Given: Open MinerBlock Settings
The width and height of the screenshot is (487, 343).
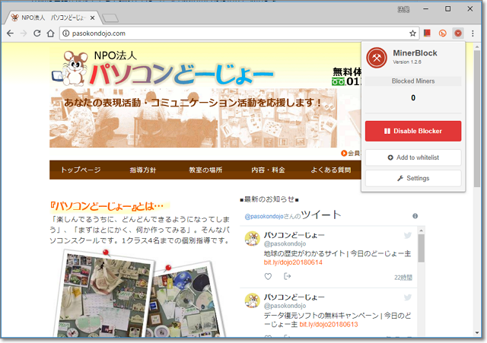Looking at the screenshot, I should pyautogui.click(x=413, y=178).
